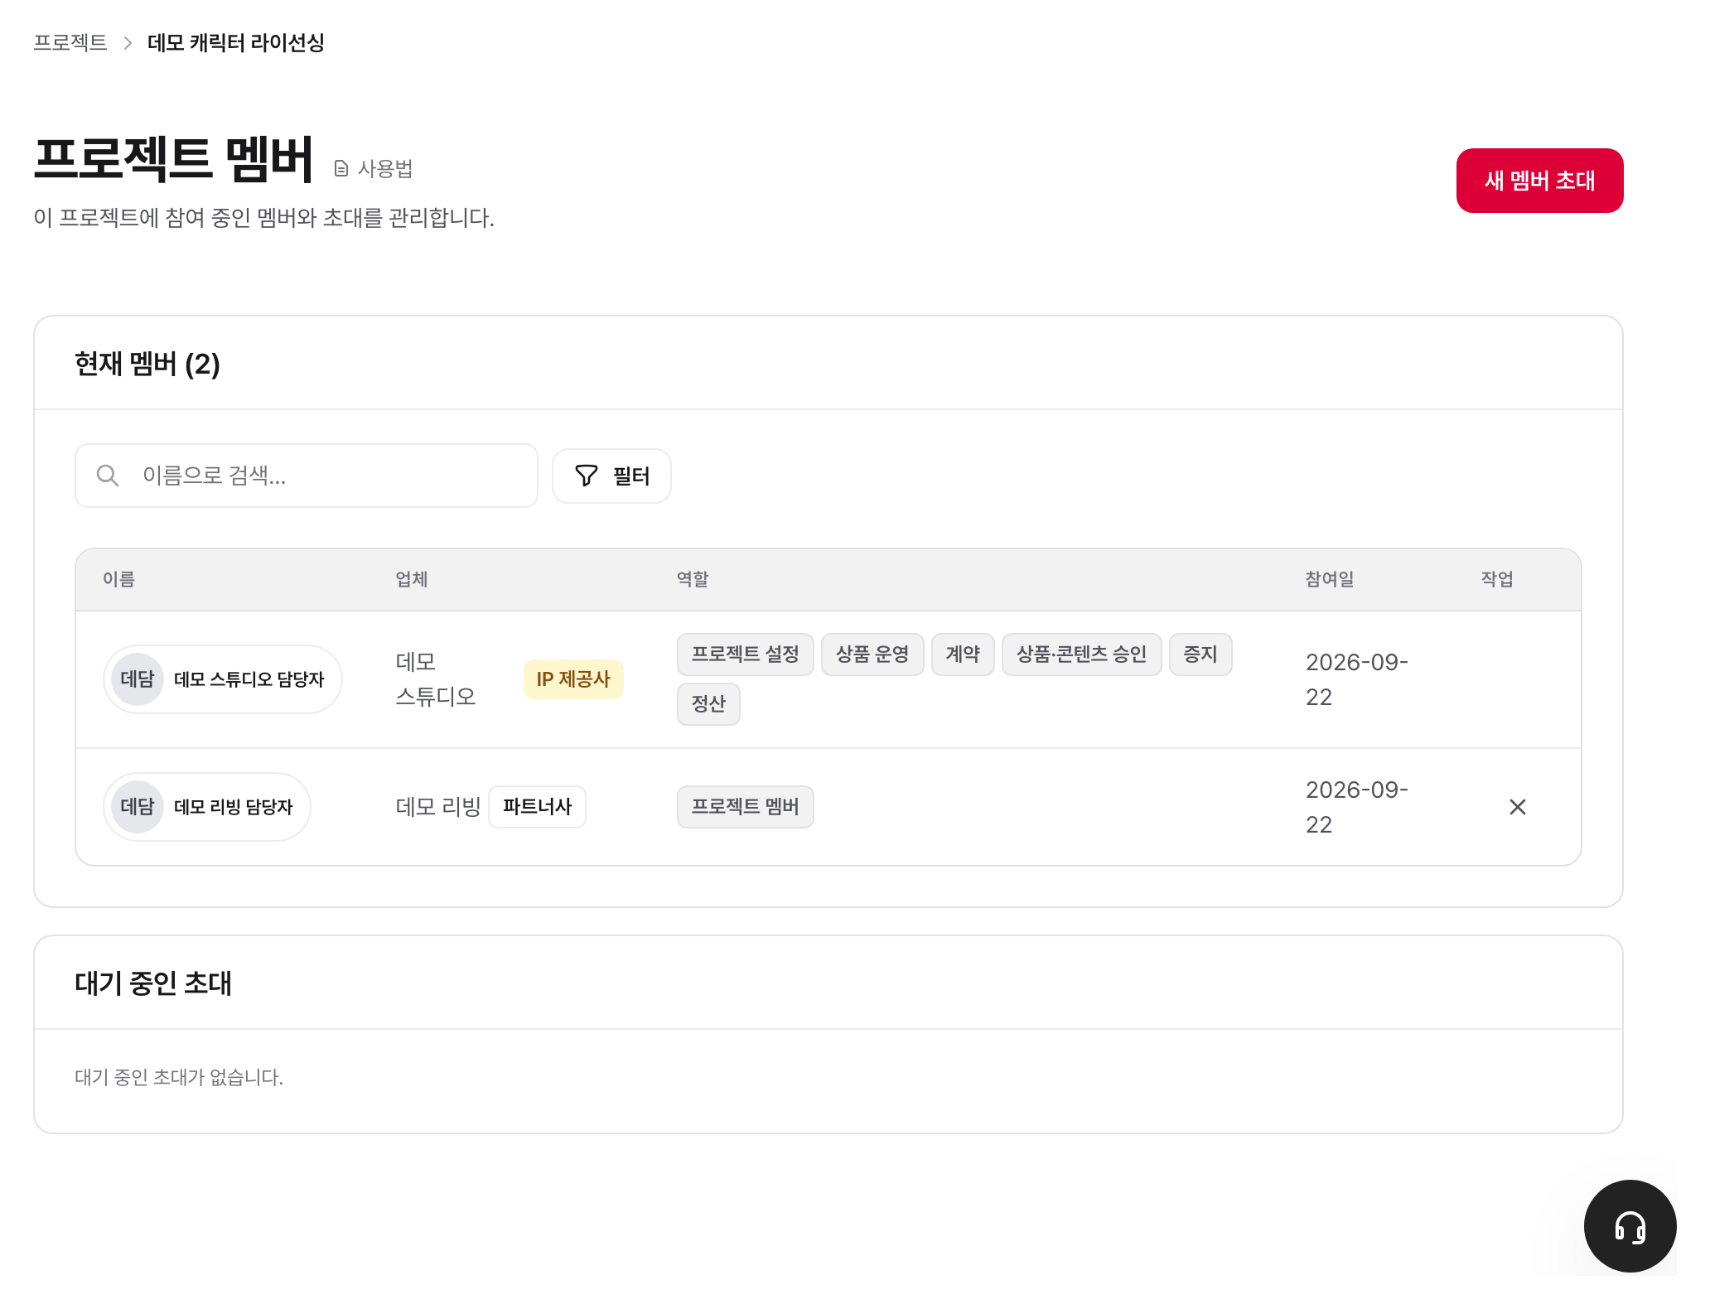Click the 상품·콘텐츠 승인 role tag
This screenshot has width=1710, height=1309.
point(1082,654)
